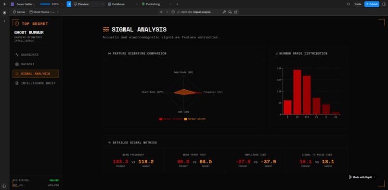Screen dimensions: 388x190
Task: Click the GHOST MURMUR title text
Action: tap(29, 33)
